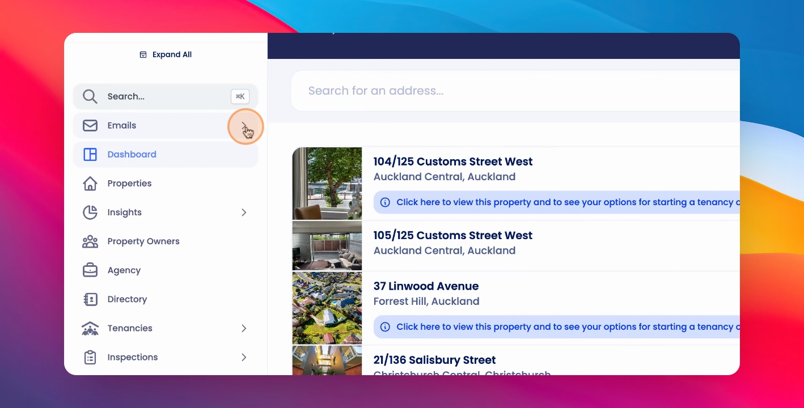Image resolution: width=804 pixels, height=408 pixels.
Task: Click the Dashboard layout icon
Action: click(90, 154)
